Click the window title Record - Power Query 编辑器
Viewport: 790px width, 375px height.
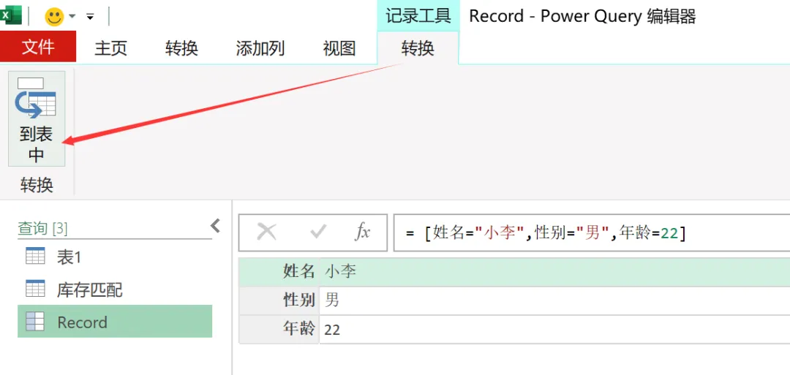pyautogui.click(x=582, y=16)
